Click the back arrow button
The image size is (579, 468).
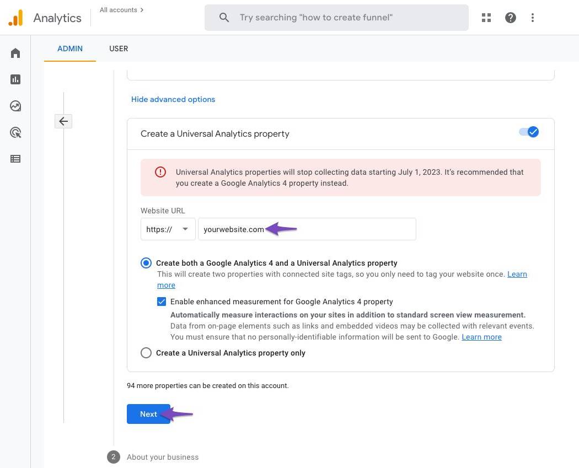tap(63, 121)
